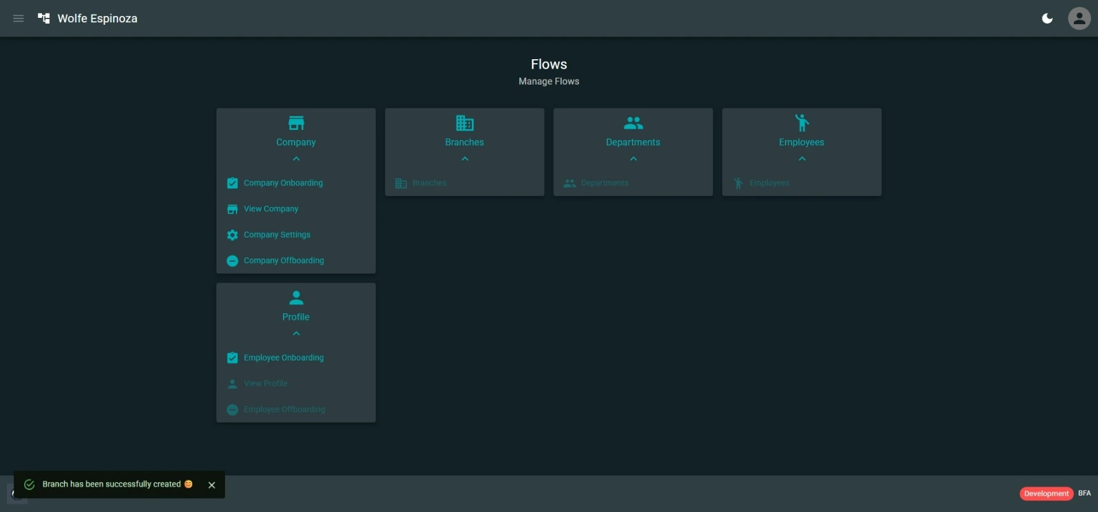Toggle dark mode with moon icon
This screenshot has width=1098, height=512.
1047,18
